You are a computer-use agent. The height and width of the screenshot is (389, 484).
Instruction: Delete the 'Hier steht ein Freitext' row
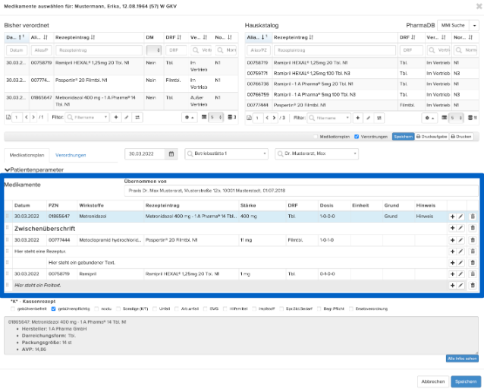(473, 285)
